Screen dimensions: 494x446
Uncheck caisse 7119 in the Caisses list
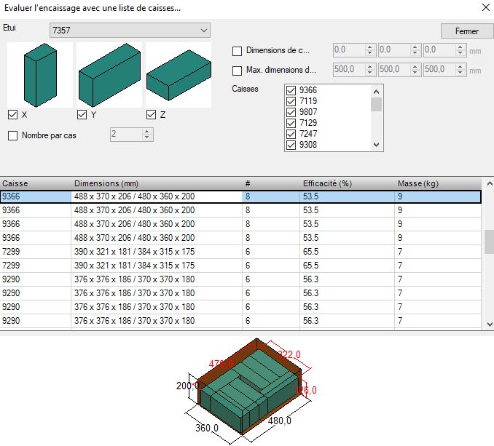(291, 101)
